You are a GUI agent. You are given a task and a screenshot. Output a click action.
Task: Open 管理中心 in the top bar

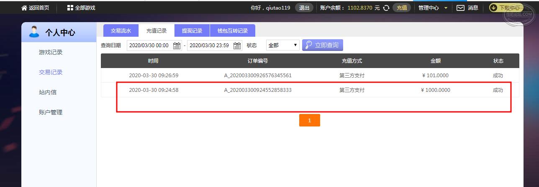tap(429, 8)
